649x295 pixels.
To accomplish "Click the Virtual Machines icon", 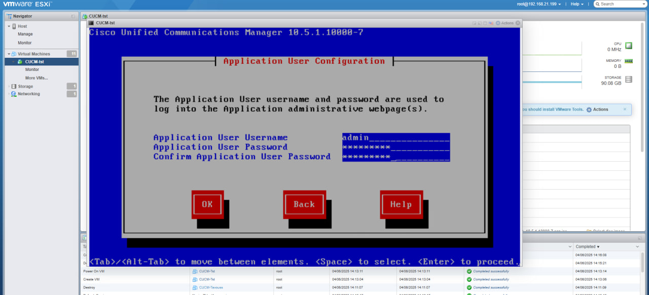I will click(x=14, y=54).
